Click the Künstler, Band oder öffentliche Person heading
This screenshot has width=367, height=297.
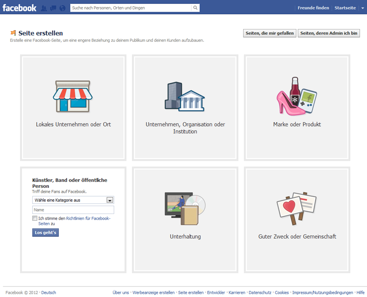[70, 183]
